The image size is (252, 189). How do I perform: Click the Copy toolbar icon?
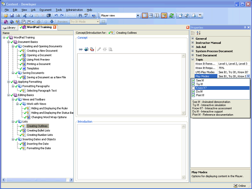click(31, 16)
